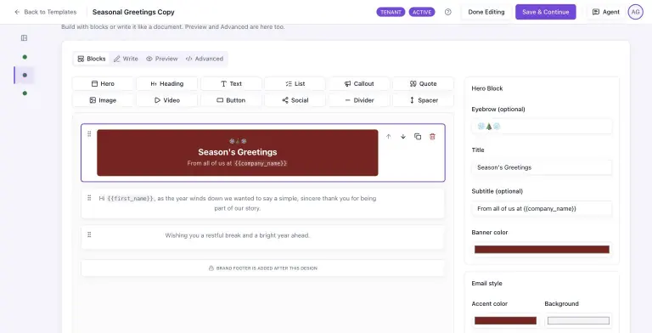Click drag handle of 'Hi {{first_name}}' block
The image size is (652, 333).
tap(89, 198)
